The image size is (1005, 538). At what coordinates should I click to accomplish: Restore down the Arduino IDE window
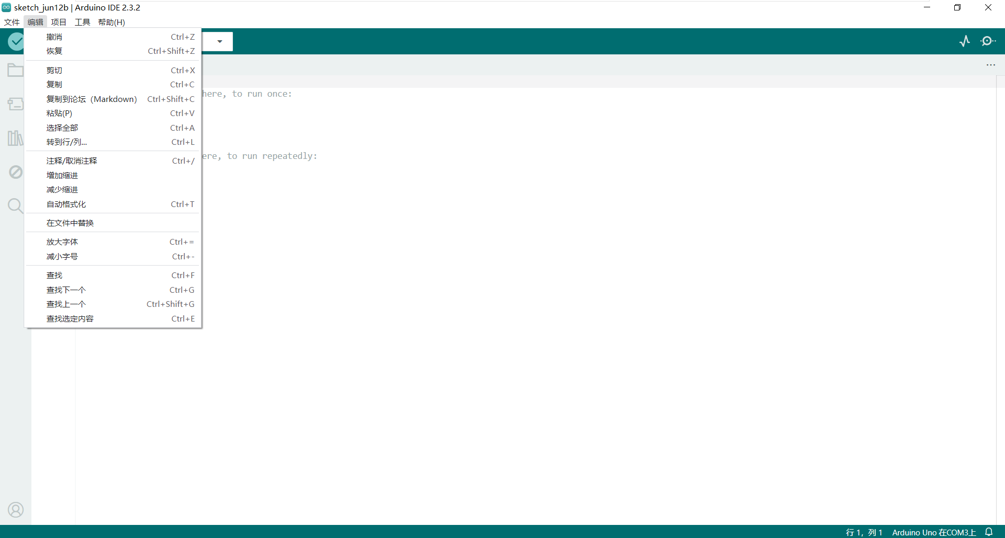957,7
